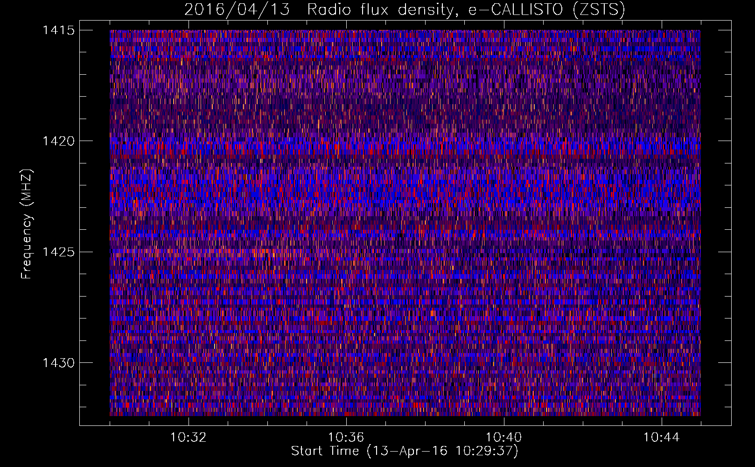Image resolution: width=755 pixels, height=467 pixels.
Task: Click the 10:32 time tick label
Action: (x=189, y=438)
